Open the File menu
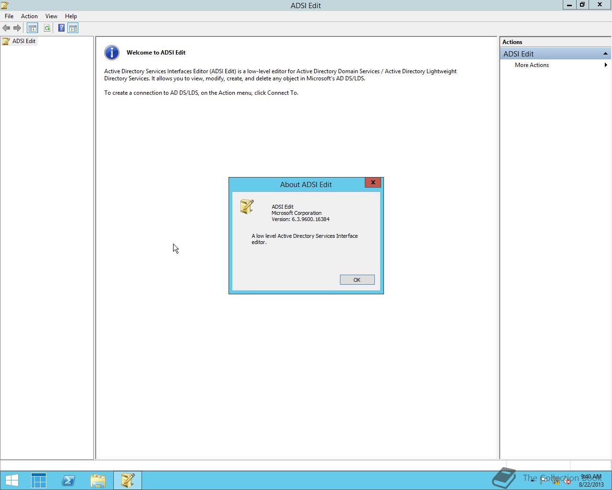Screen dimensions: 612x490 (9, 16)
